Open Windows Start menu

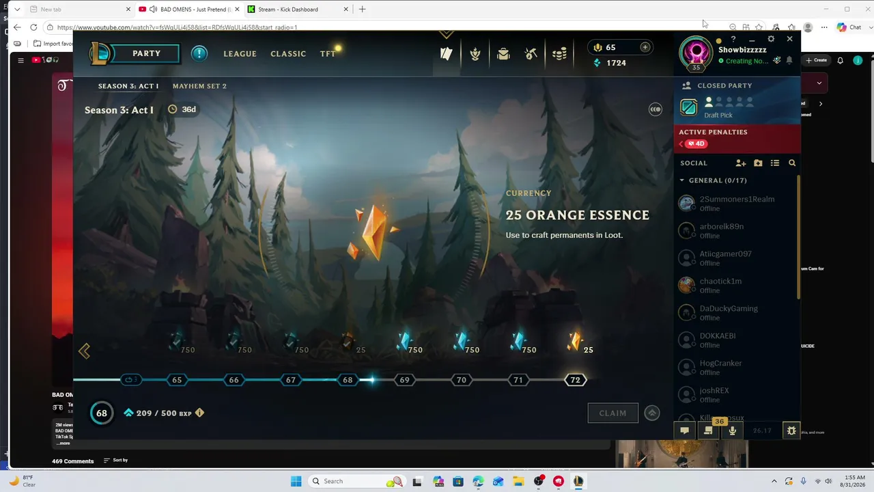point(296,481)
